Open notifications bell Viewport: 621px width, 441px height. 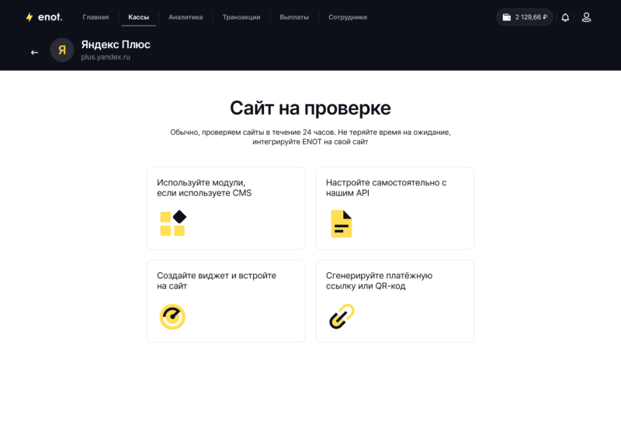pyautogui.click(x=565, y=17)
